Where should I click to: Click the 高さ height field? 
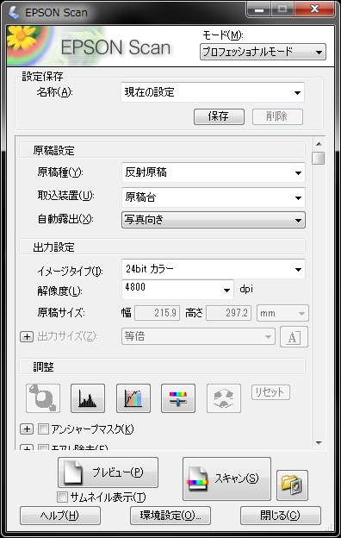228,313
